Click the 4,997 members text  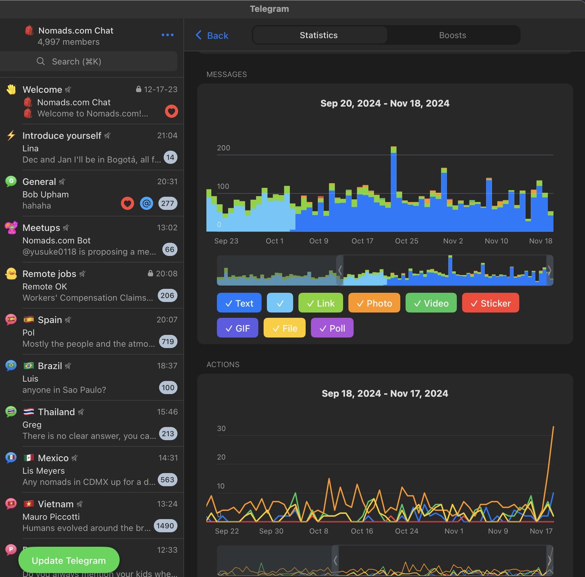tap(69, 42)
